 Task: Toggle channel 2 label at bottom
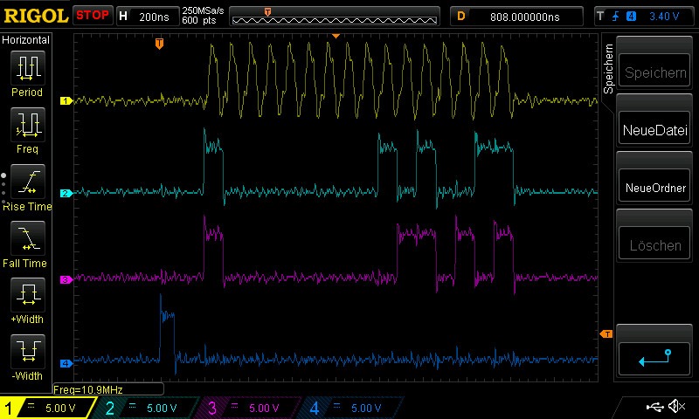(x=110, y=408)
